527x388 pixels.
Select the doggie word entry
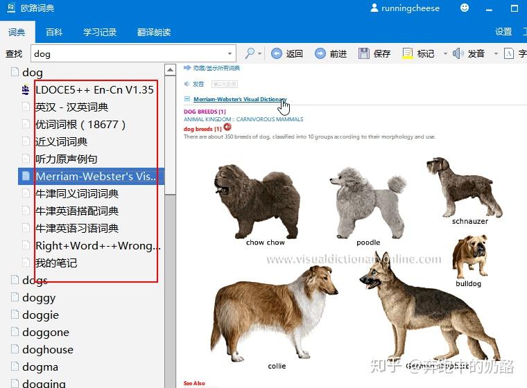tap(40, 315)
